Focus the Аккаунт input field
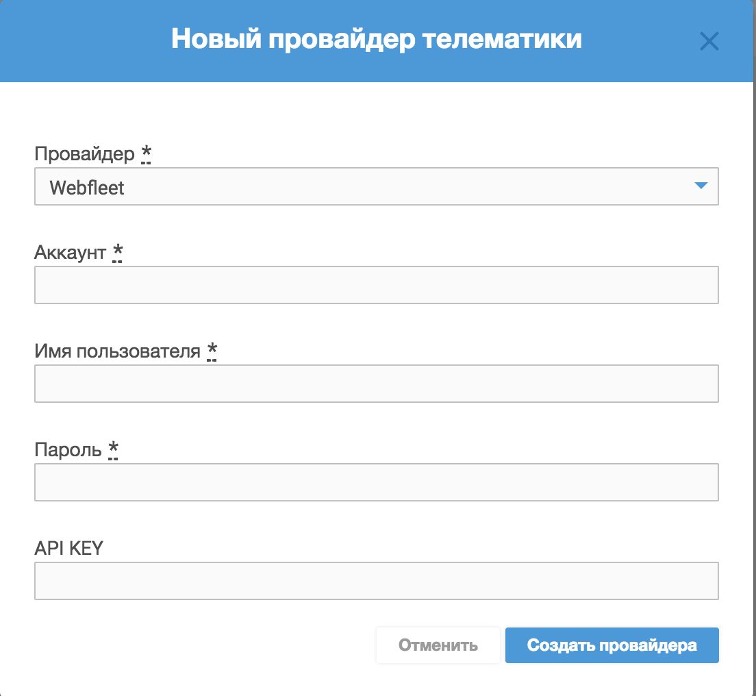Image resolution: width=756 pixels, height=696 pixels. click(x=376, y=285)
